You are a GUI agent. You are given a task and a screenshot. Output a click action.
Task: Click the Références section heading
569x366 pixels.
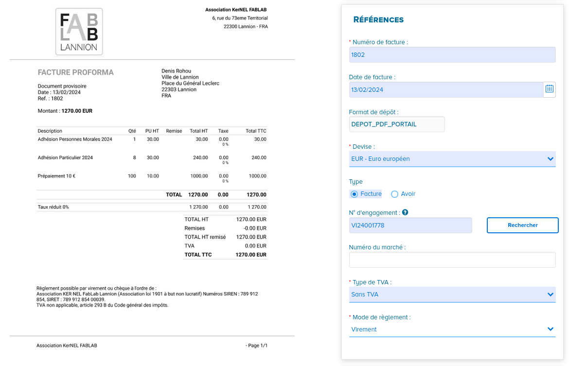[x=378, y=20]
